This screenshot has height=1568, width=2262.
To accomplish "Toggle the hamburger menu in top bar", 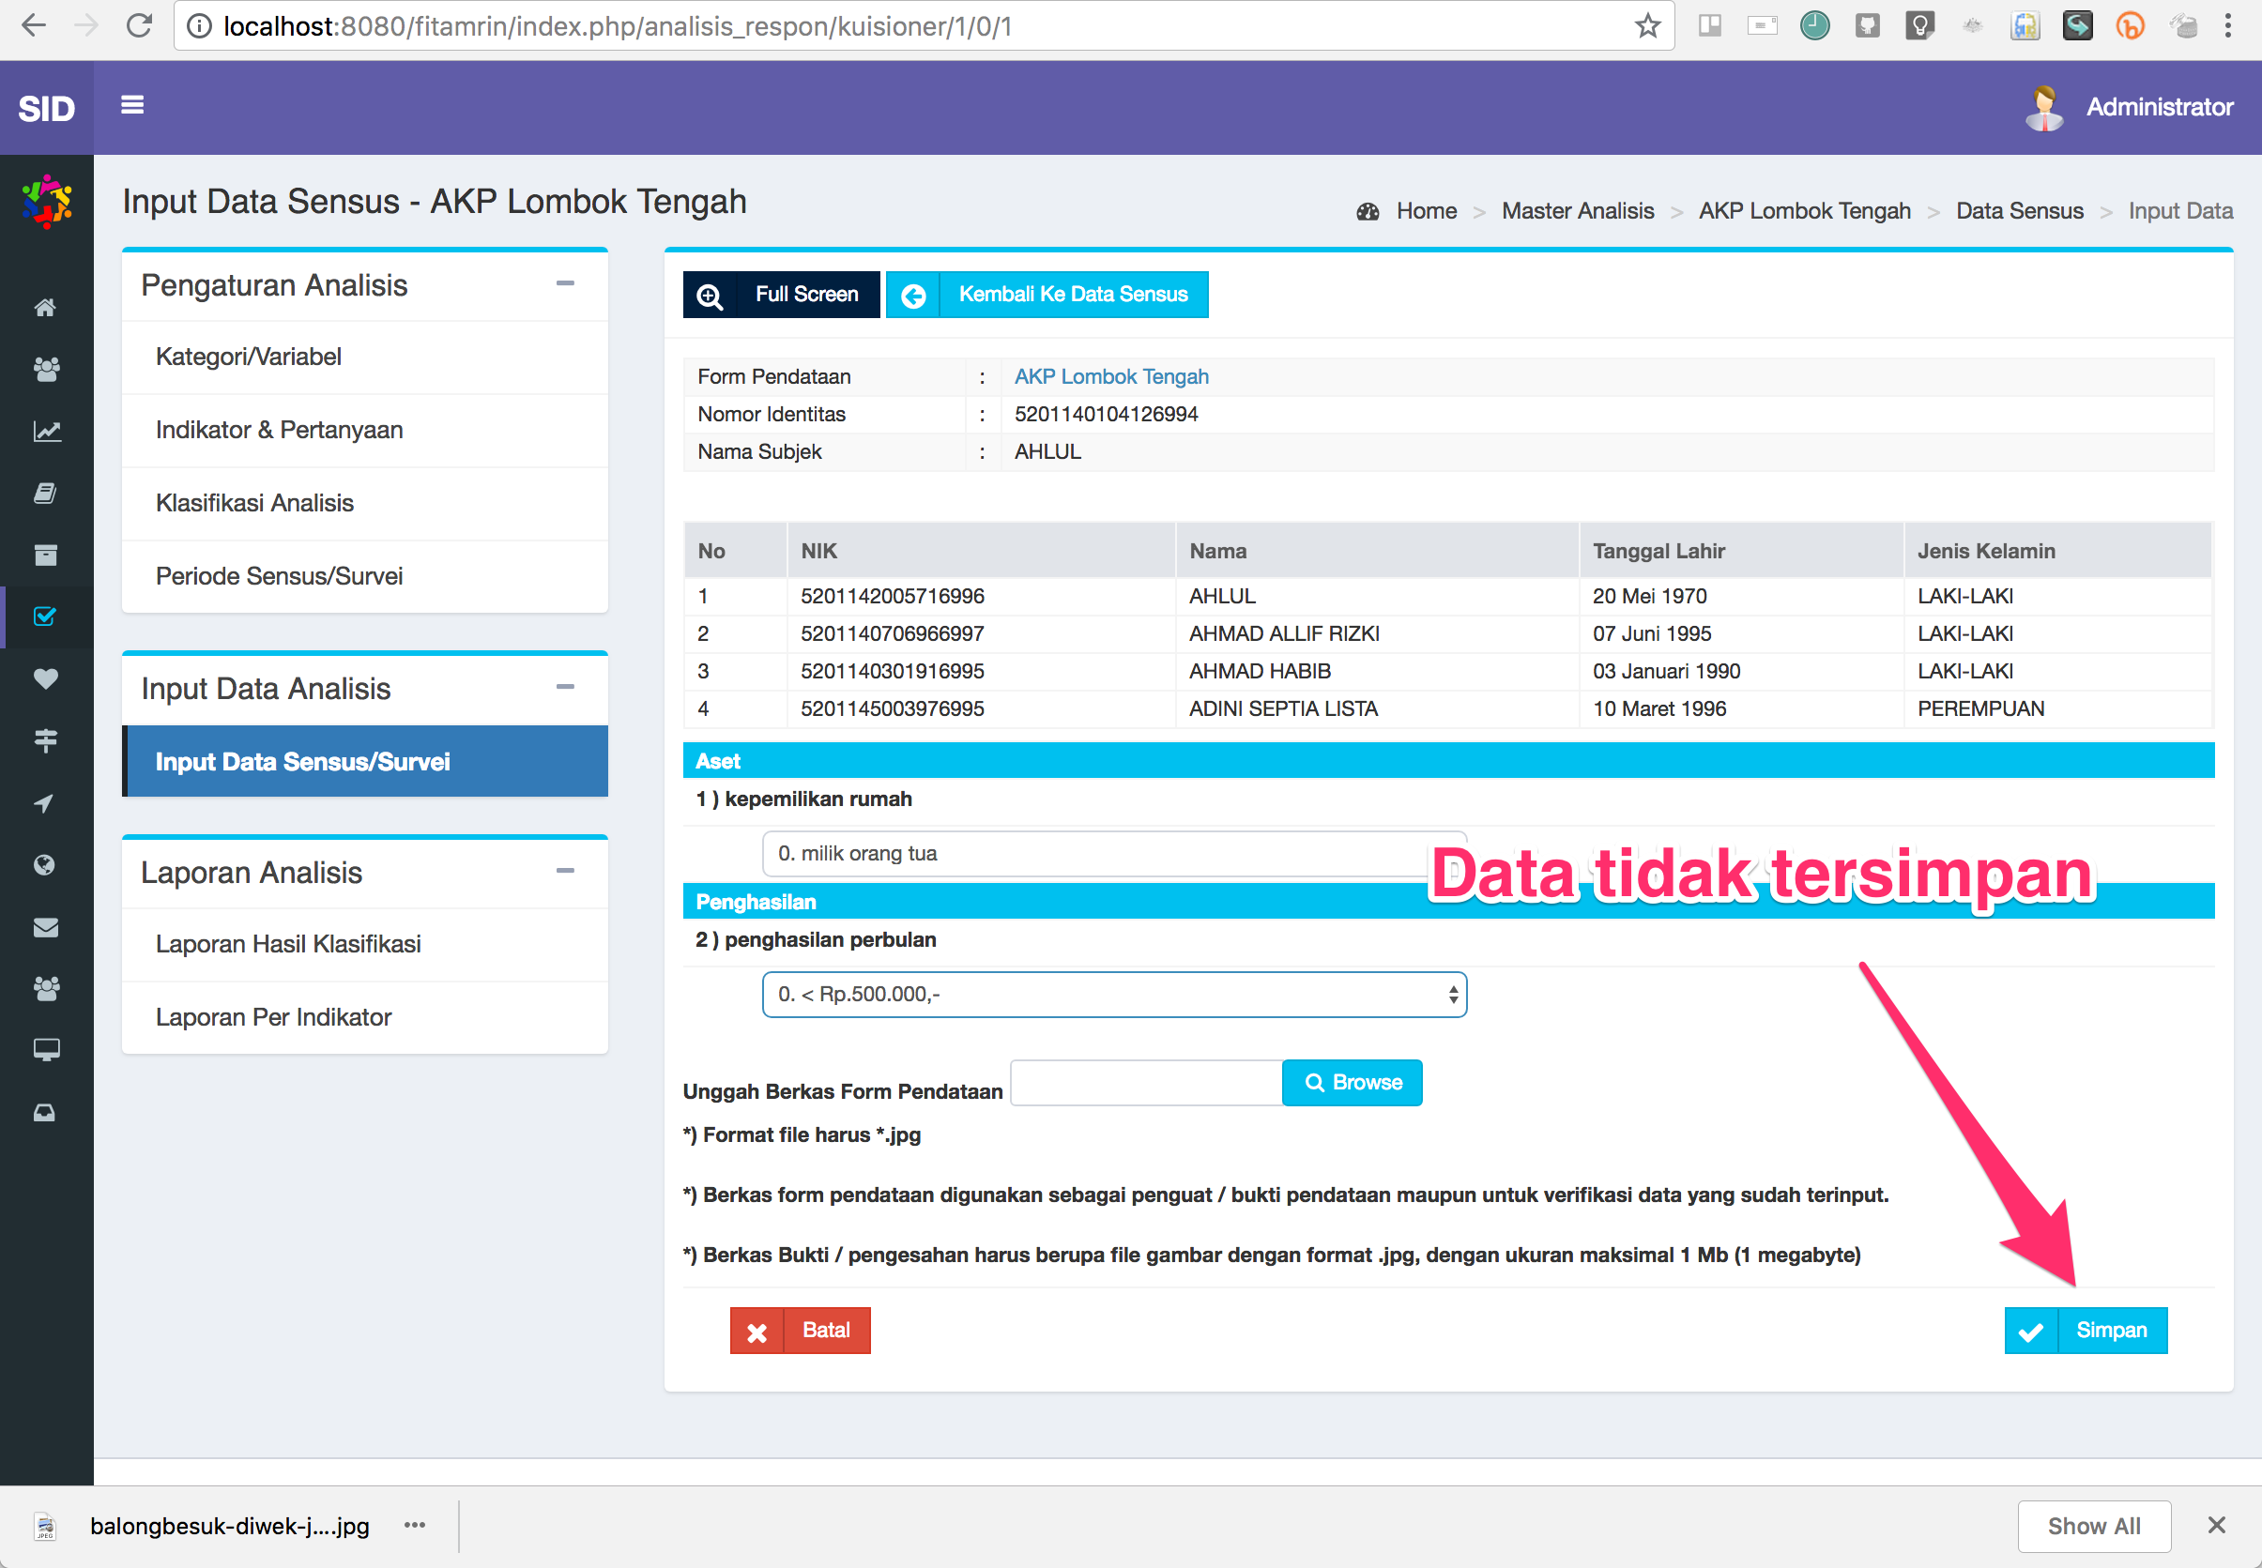I will tap(132, 105).
